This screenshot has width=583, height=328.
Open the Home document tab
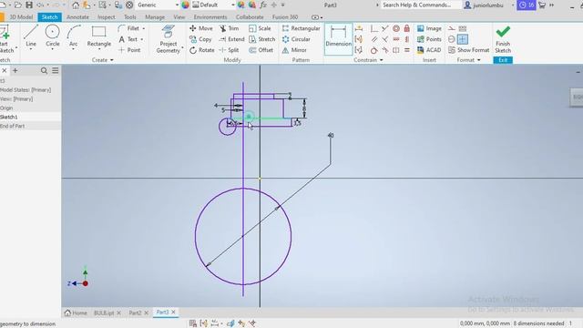tap(76, 313)
